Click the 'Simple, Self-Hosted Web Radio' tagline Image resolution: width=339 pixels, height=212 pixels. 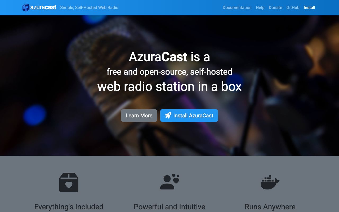coord(89,8)
